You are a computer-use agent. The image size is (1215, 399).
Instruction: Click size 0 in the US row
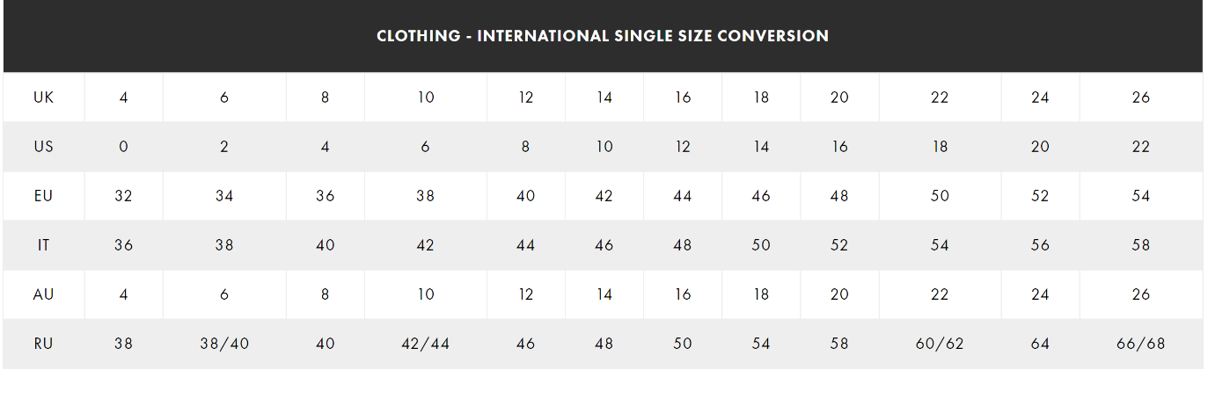123,147
